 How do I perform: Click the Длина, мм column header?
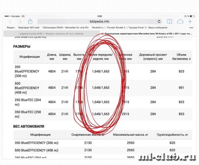[52, 57]
